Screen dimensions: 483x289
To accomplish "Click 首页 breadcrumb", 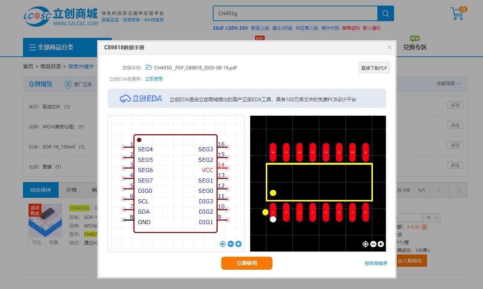I will pyautogui.click(x=28, y=66).
